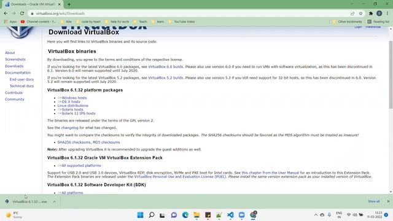Viewport: 393px width, 221px height.
Task: Open Zoom from the taskbar
Action: point(241,215)
